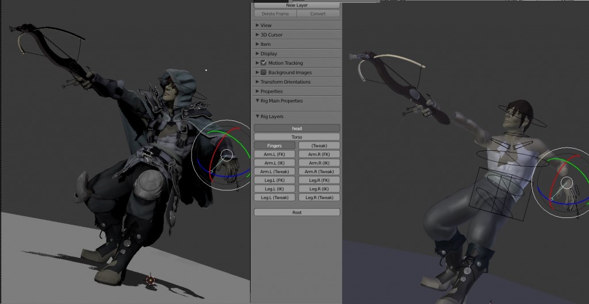589x304 pixels.
Task: Click the rotation gizmo center in left viewport
Action: click(x=227, y=155)
